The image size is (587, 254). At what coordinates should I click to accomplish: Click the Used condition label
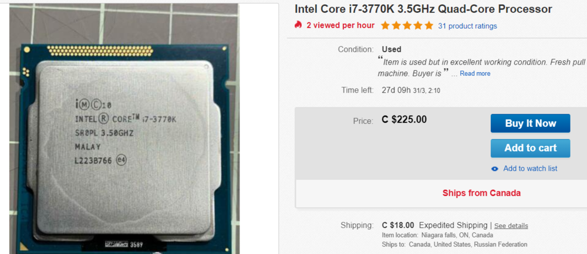(392, 49)
